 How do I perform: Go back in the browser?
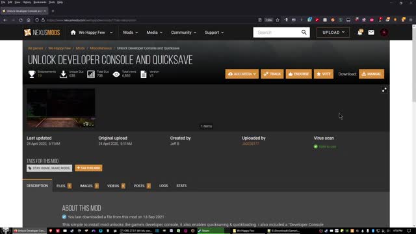(x=5, y=20)
